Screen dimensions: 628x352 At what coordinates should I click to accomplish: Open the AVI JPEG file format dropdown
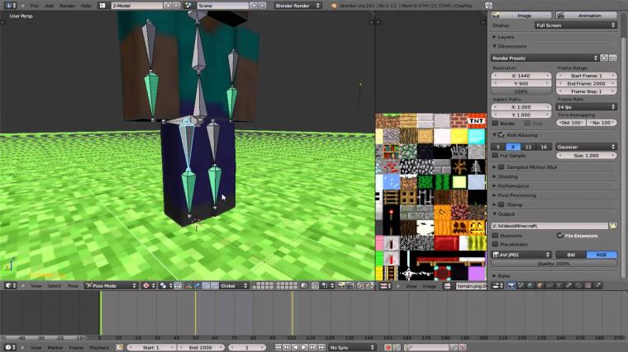pyautogui.click(x=521, y=255)
